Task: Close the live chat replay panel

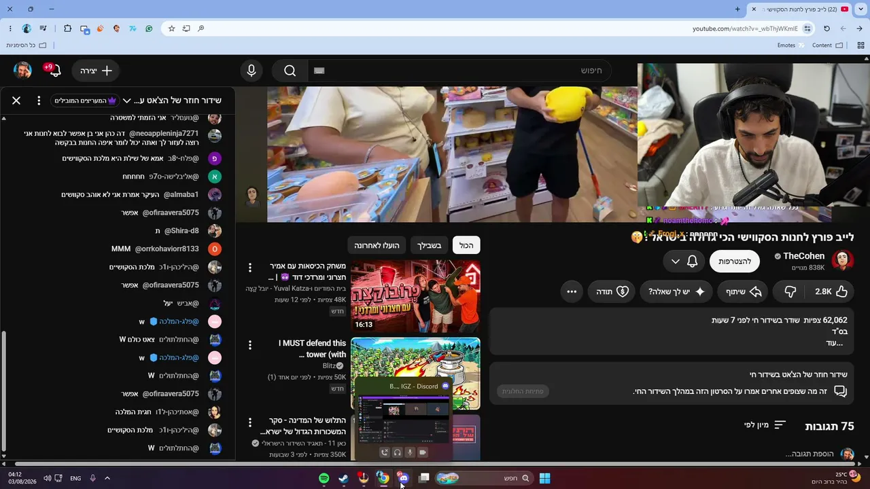Action: tap(16, 101)
